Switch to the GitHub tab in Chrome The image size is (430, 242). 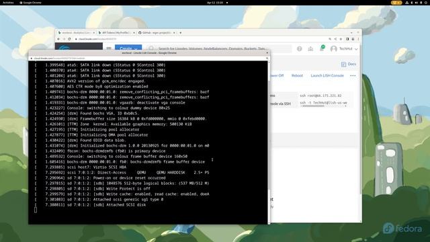(x=157, y=33)
